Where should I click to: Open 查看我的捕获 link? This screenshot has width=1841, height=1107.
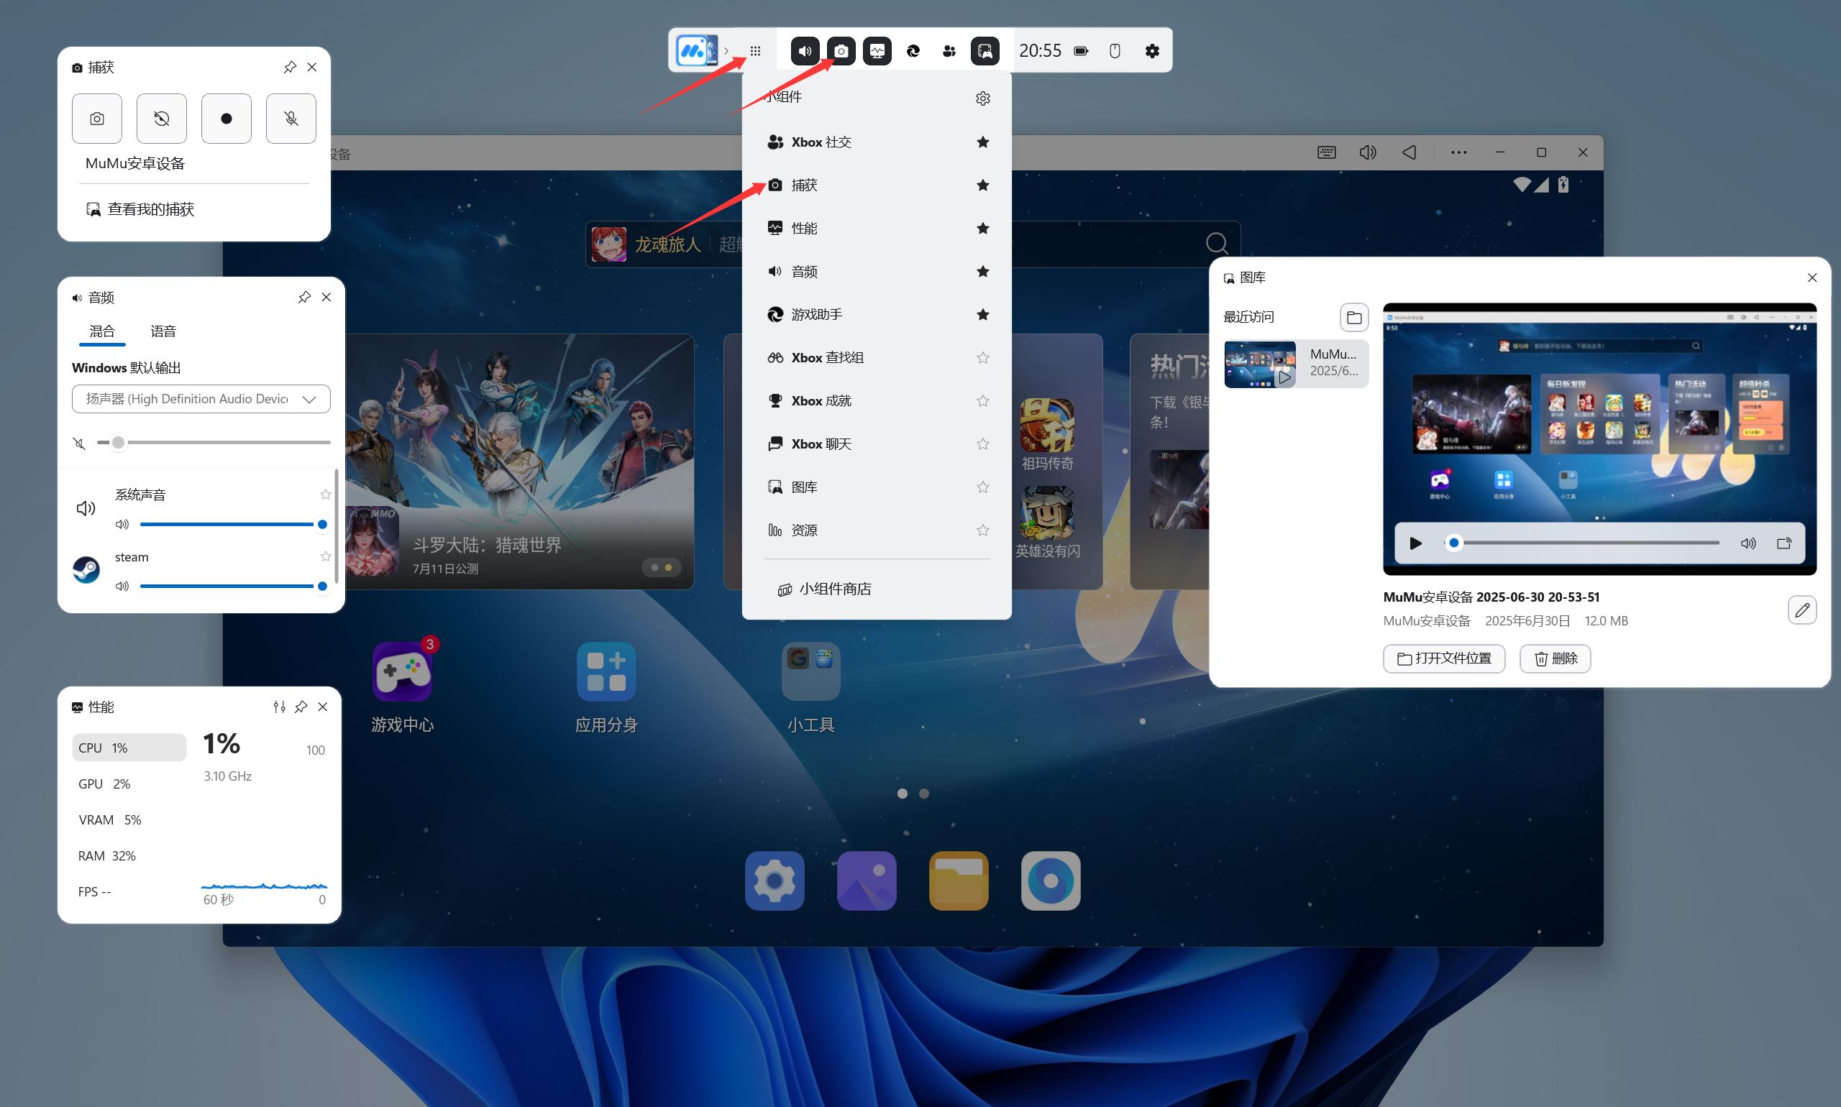click(x=150, y=210)
